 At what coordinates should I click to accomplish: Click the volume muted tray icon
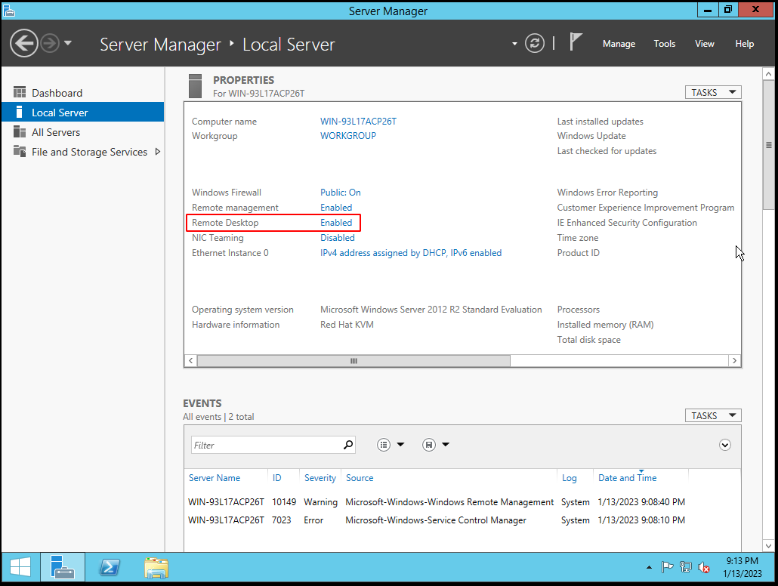click(x=704, y=568)
